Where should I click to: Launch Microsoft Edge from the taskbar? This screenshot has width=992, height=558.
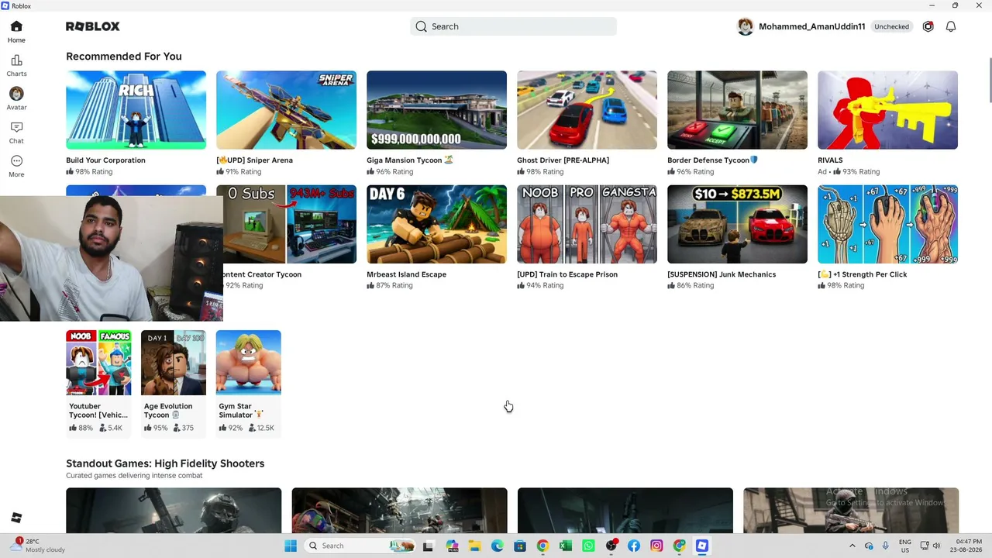[x=498, y=546]
